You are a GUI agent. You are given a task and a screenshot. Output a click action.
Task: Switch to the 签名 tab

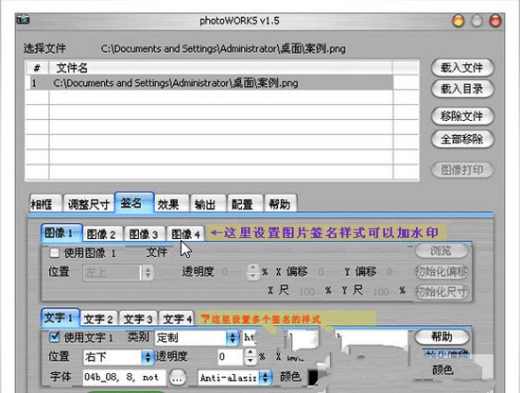click(x=134, y=202)
